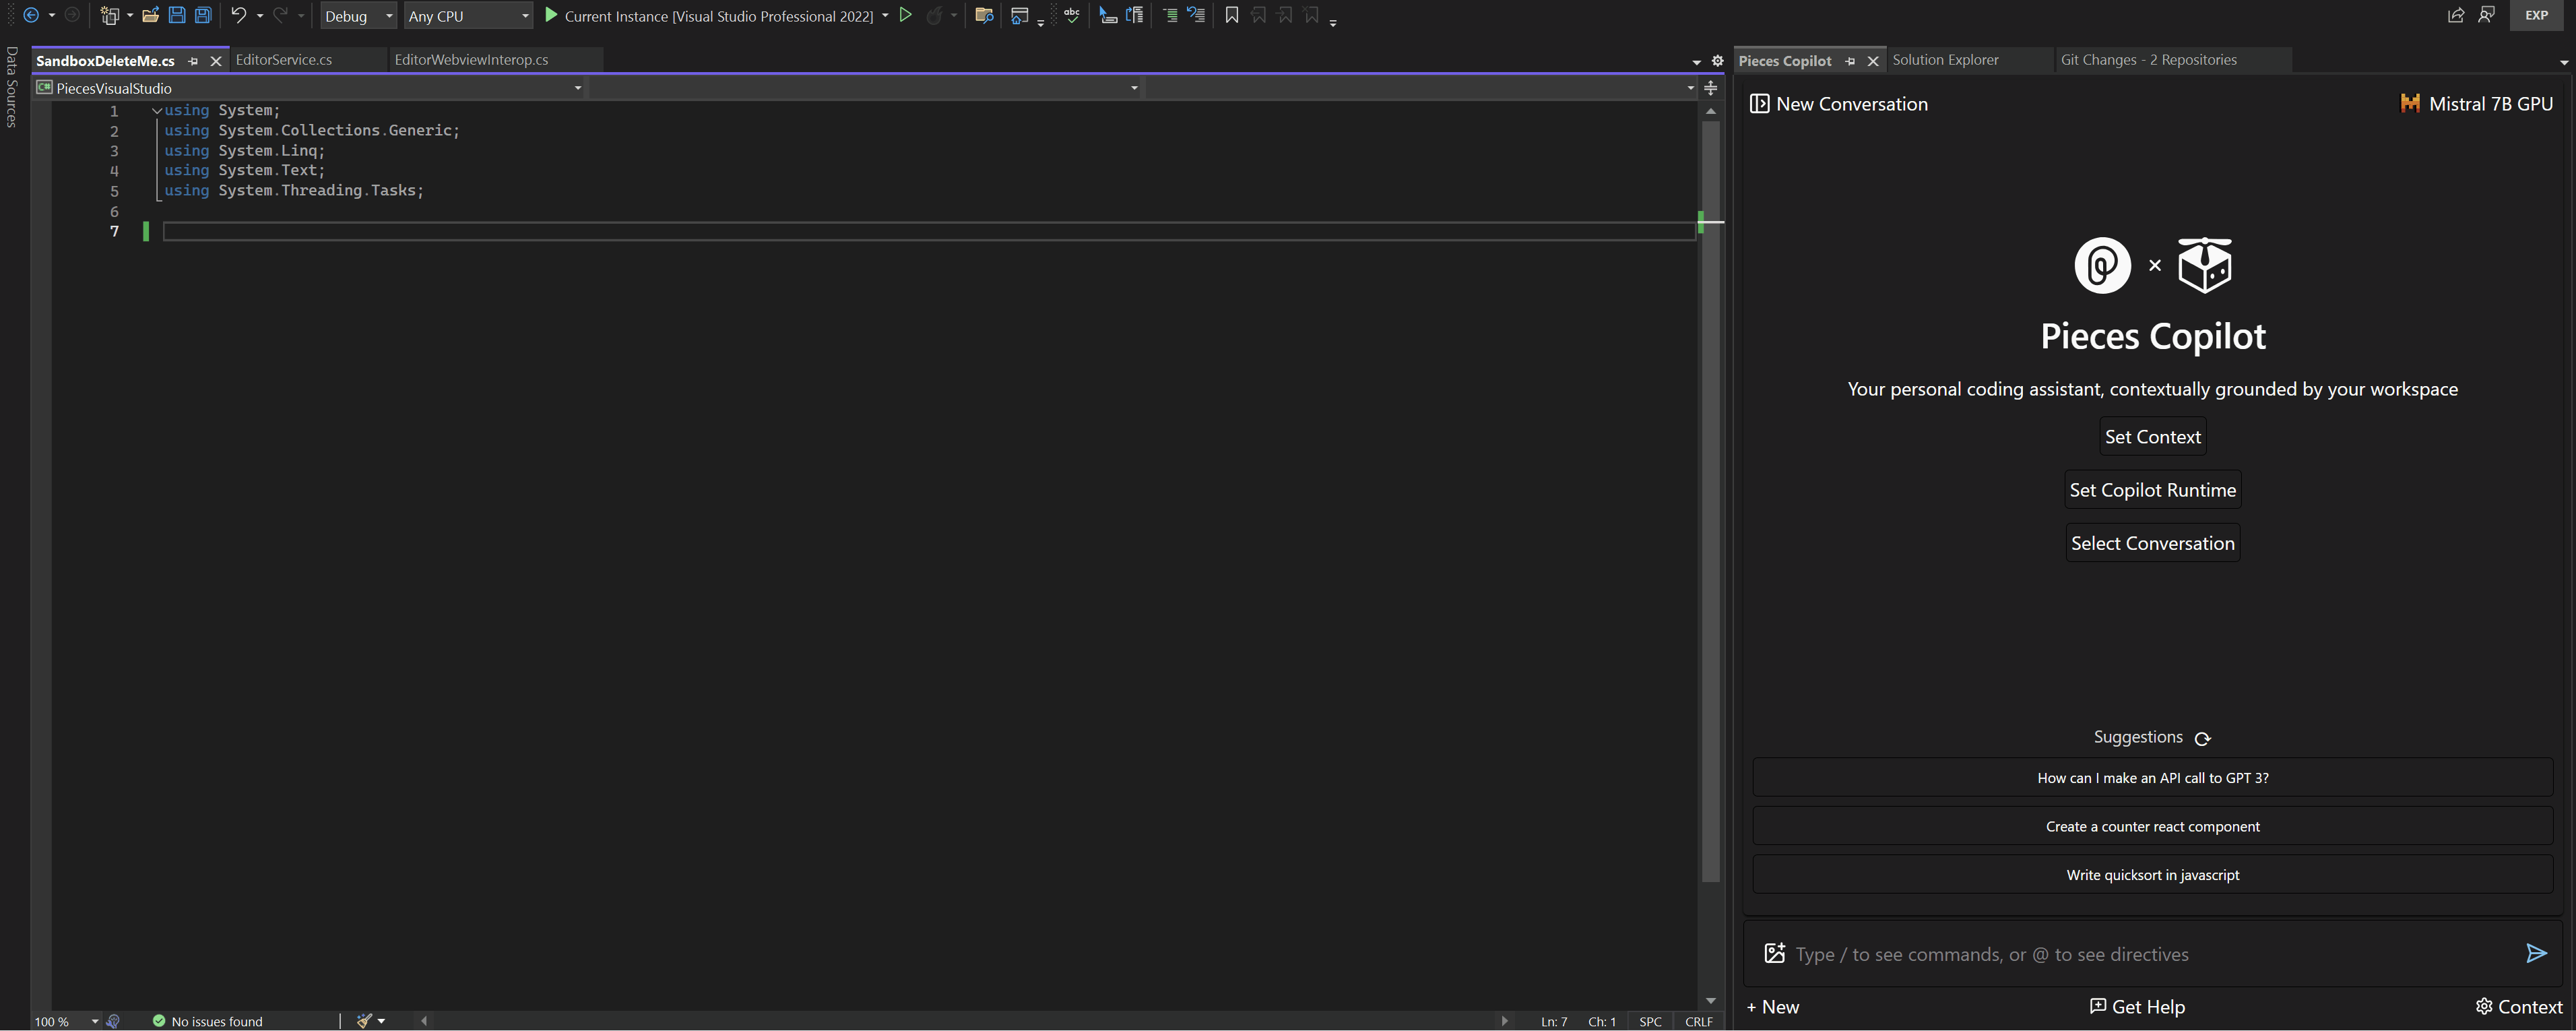2576x1031 pixels.
Task: Open Find in Files folder-search icon
Action: (984, 15)
